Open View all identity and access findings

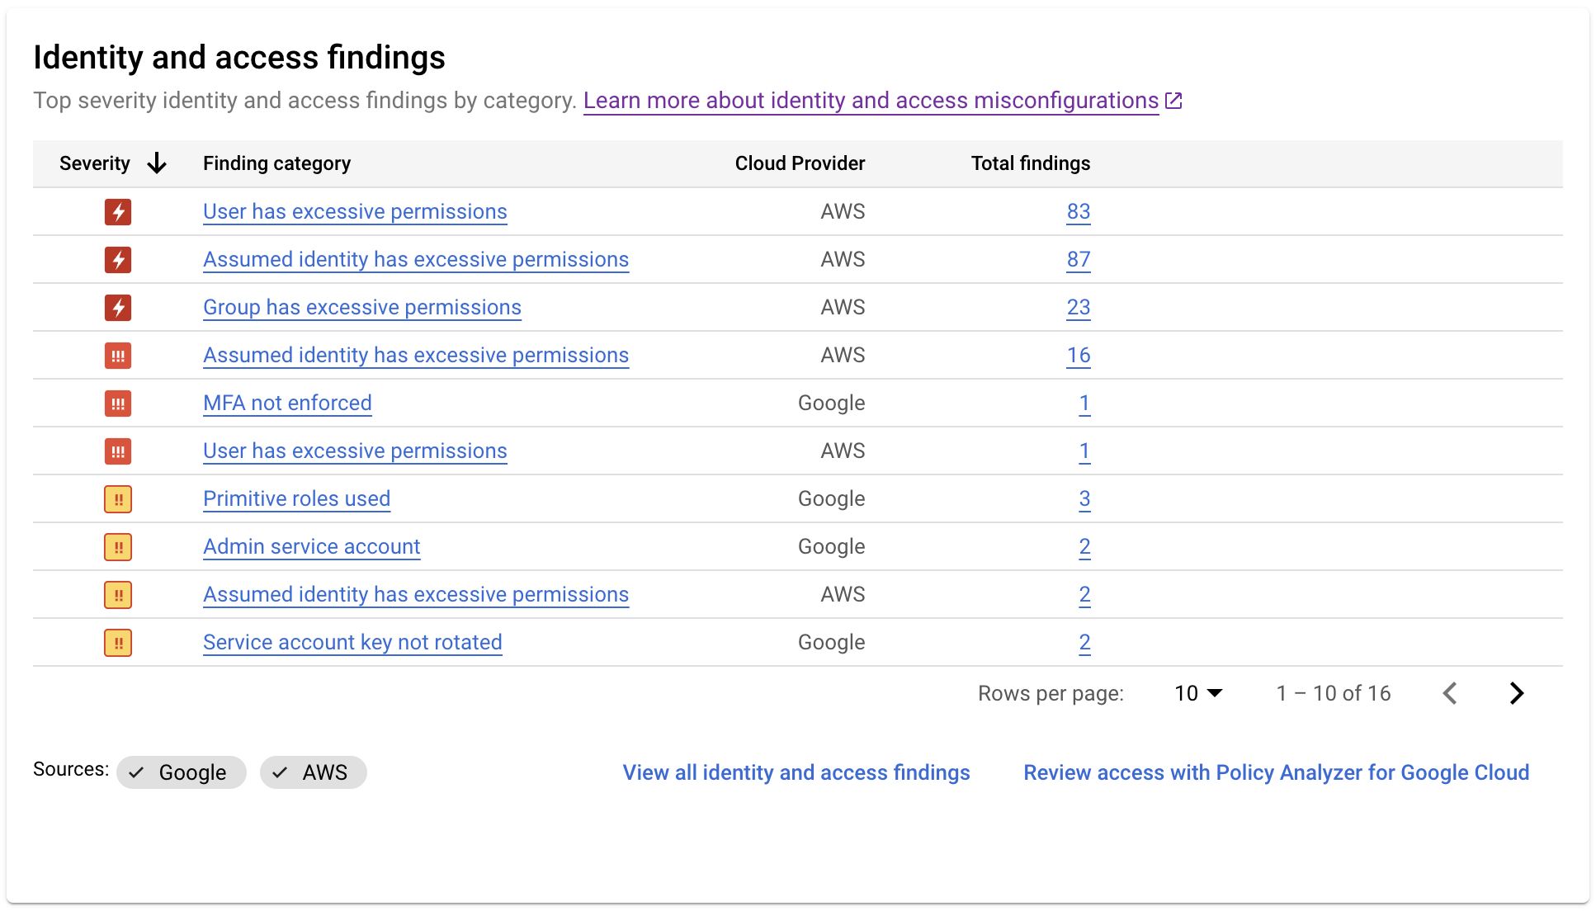pos(796,772)
